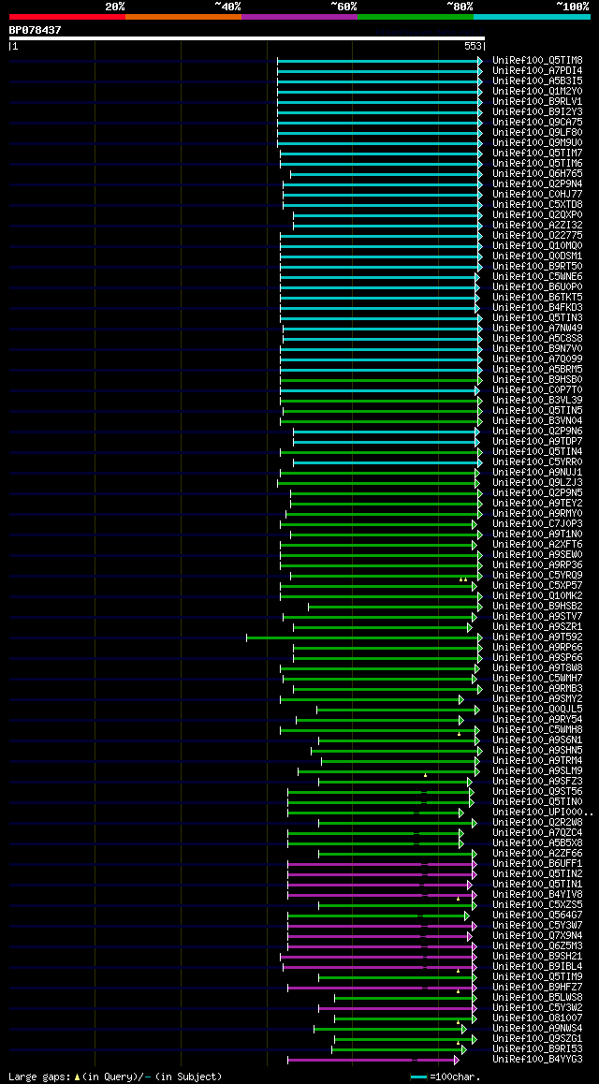
Task: Click the yellow gap markers on C5YRQ9 row
Action: coord(463,579)
